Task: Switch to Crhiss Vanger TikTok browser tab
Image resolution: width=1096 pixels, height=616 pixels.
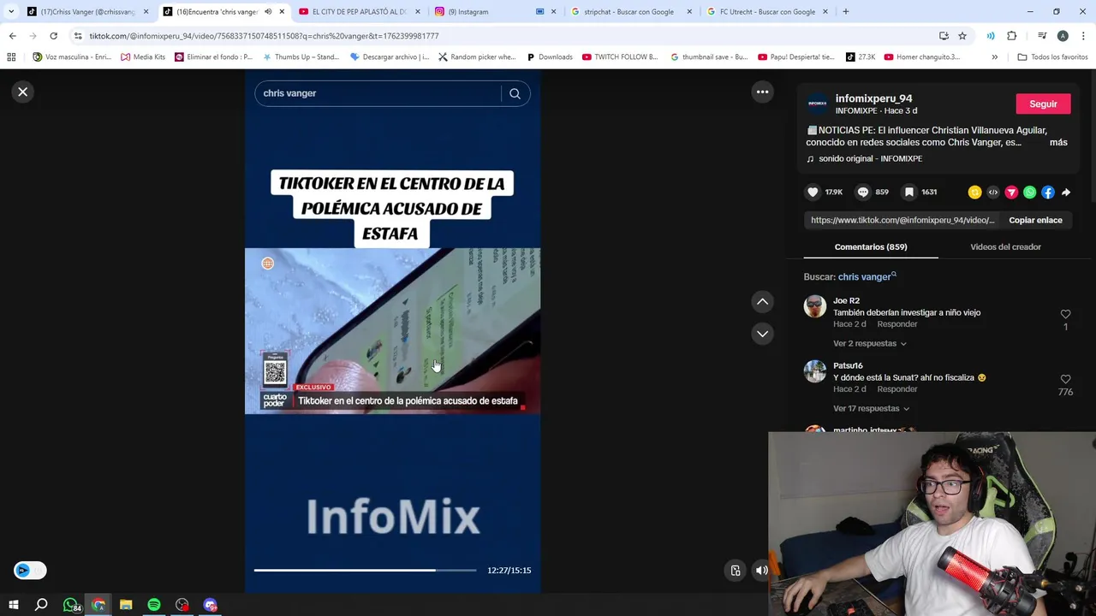Action: 87,12
